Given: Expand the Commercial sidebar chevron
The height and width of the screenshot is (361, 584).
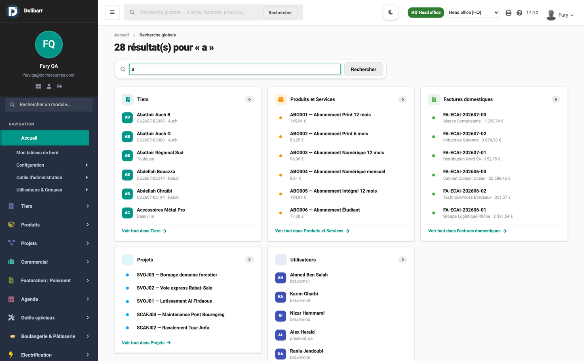Looking at the screenshot, I should pos(88,262).
